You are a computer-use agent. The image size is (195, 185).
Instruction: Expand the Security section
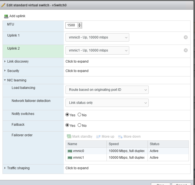pos(5,71)
